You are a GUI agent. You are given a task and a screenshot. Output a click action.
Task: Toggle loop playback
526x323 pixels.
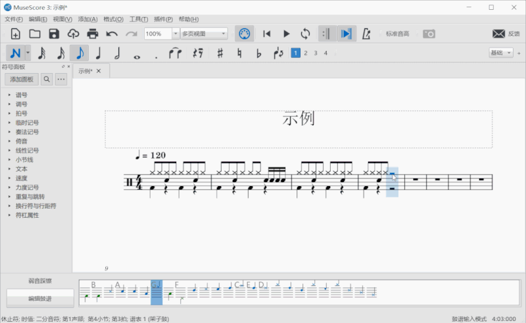(x=306, y=34)
